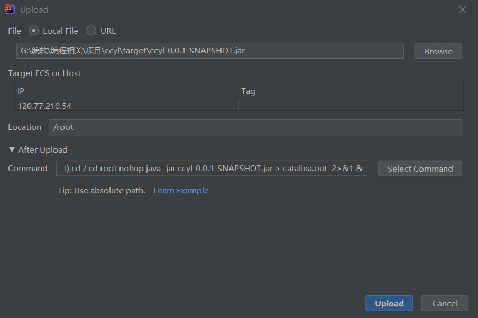Click the Browse button
The image size is (478, 318).
(x=438, y=51)
